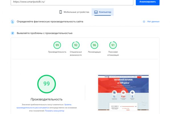Viewport: 171px width, 114px height.
Task: Switch to the Мобильные устройства tab
Action: (74, 12)
